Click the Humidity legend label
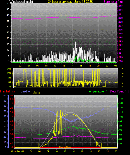This screenshot has width=130, height=155. click(24, 91)
